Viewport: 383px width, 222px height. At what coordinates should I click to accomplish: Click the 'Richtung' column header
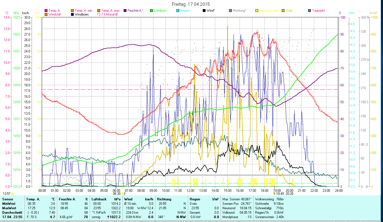coord(164,199)
